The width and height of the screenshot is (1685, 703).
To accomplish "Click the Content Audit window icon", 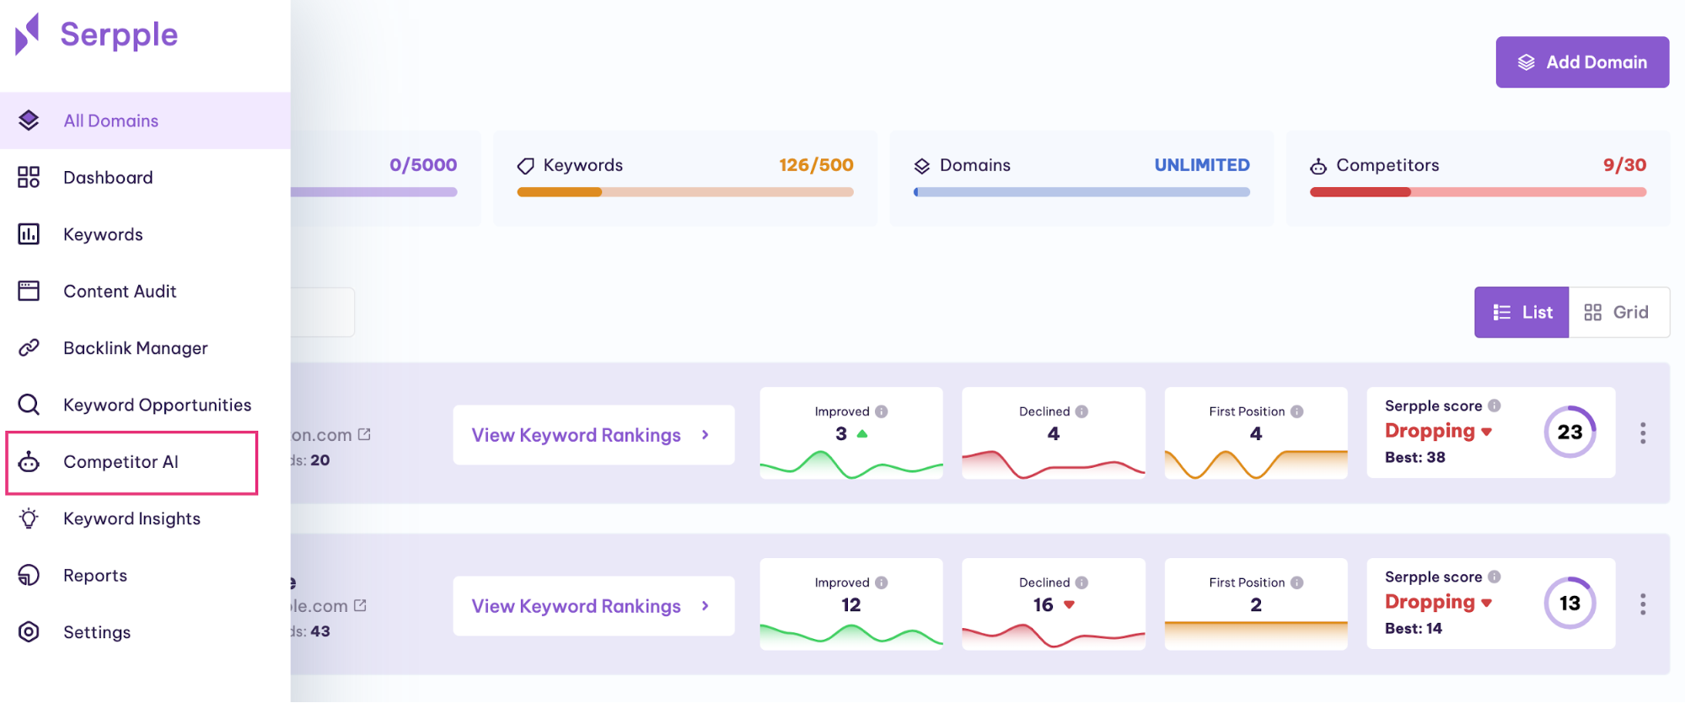I will point(29,291).
